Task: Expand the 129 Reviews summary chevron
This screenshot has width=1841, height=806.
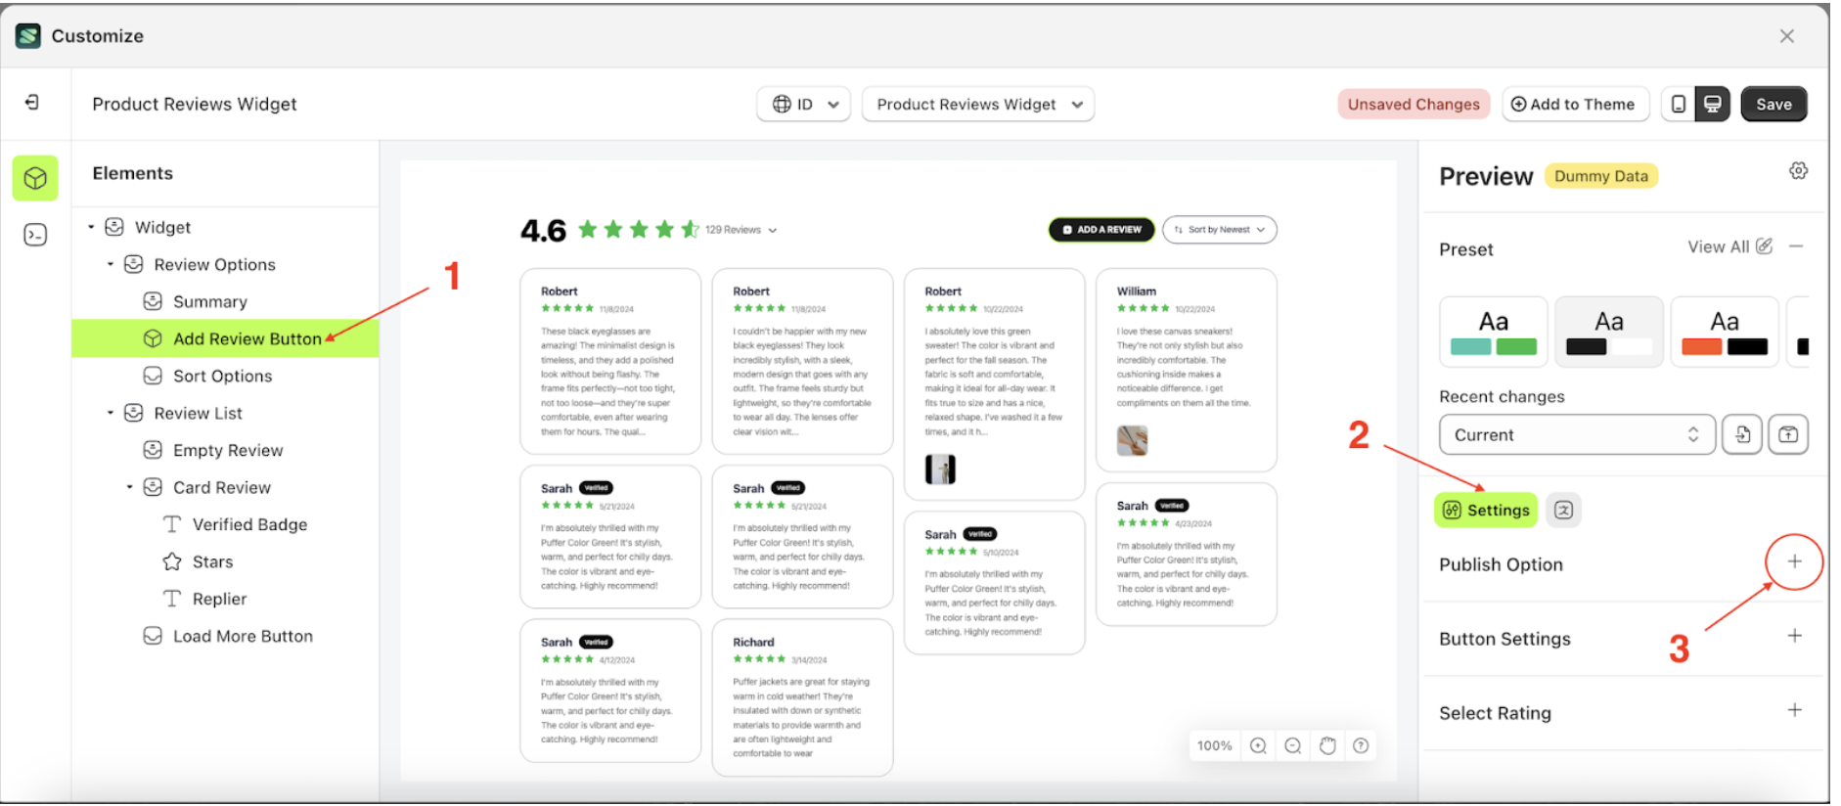Action: tap(773, 231)
